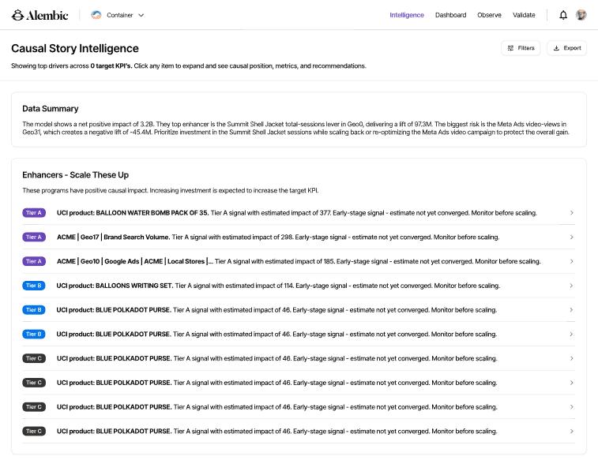
Task: Click the "Causal Story Intelligence" title
Action: tap(75, 48)
